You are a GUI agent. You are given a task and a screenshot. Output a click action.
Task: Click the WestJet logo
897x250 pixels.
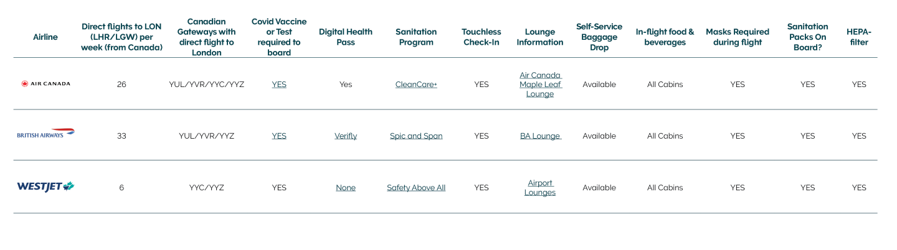click(x=45, y=186)
